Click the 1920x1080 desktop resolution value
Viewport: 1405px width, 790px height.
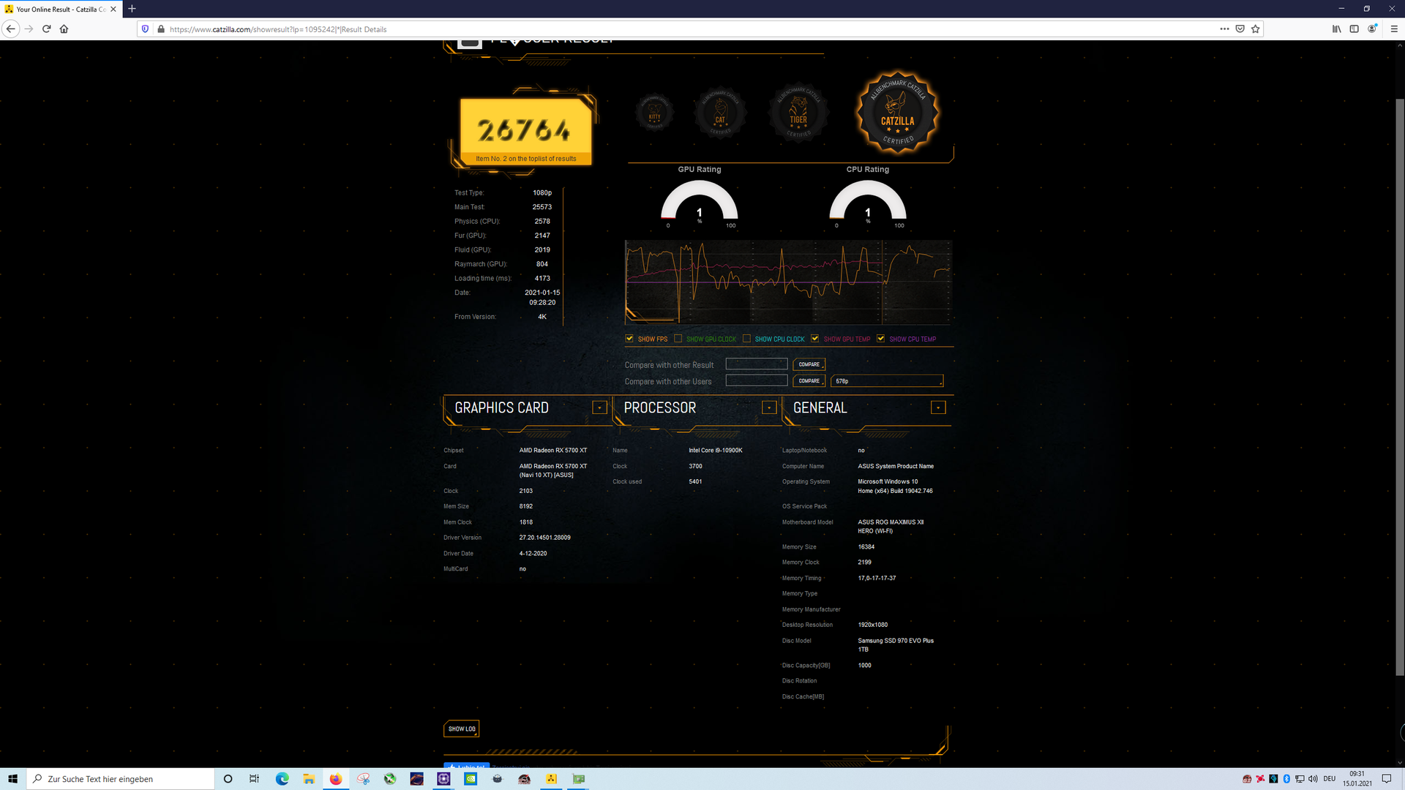click(x=872, y=625)
